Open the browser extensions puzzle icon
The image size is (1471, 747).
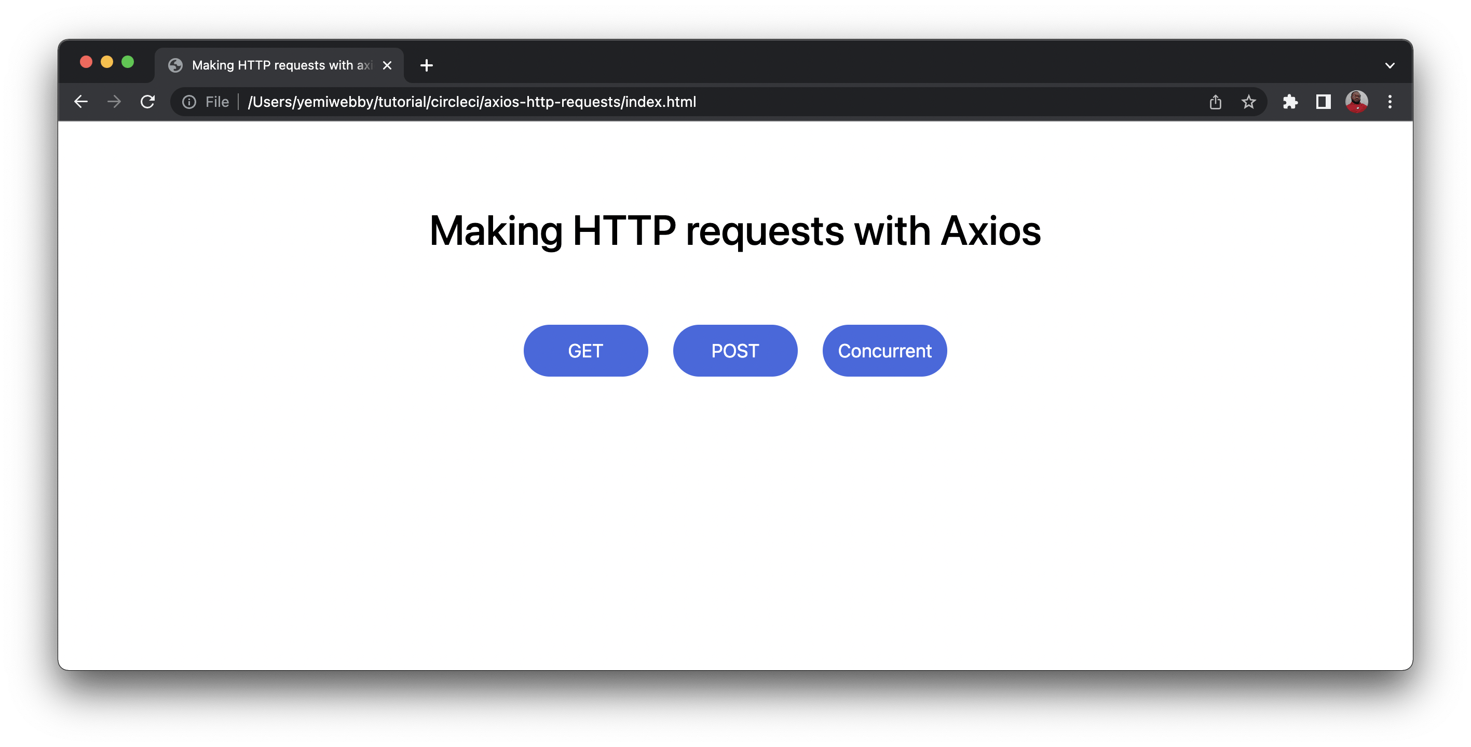[1290, 102]
